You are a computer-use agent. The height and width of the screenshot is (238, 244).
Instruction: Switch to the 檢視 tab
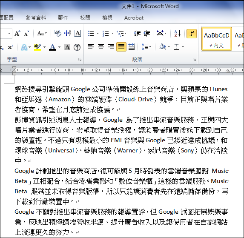pos(107,18)
